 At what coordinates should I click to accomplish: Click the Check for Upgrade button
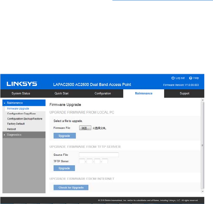tap(71, 187)
